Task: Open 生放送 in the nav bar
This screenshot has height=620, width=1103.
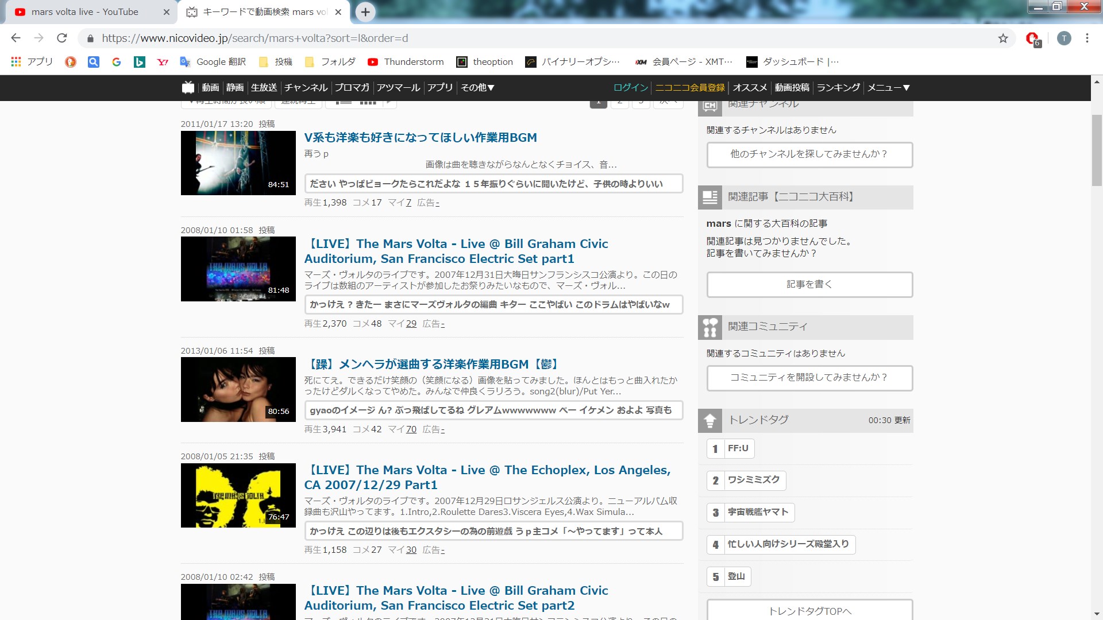Action: 264,88
